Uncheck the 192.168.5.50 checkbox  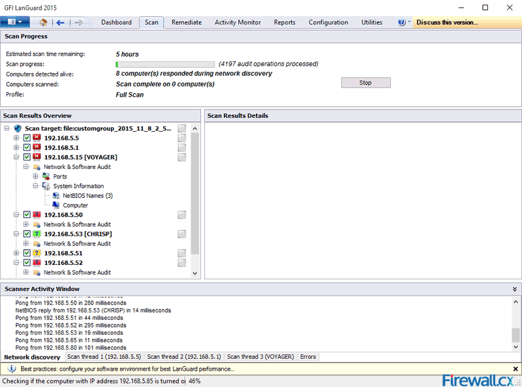[x=27, y=215]
